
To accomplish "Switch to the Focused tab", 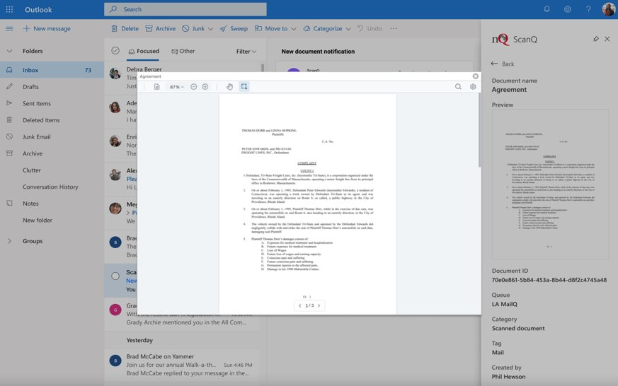I will 144,51.
